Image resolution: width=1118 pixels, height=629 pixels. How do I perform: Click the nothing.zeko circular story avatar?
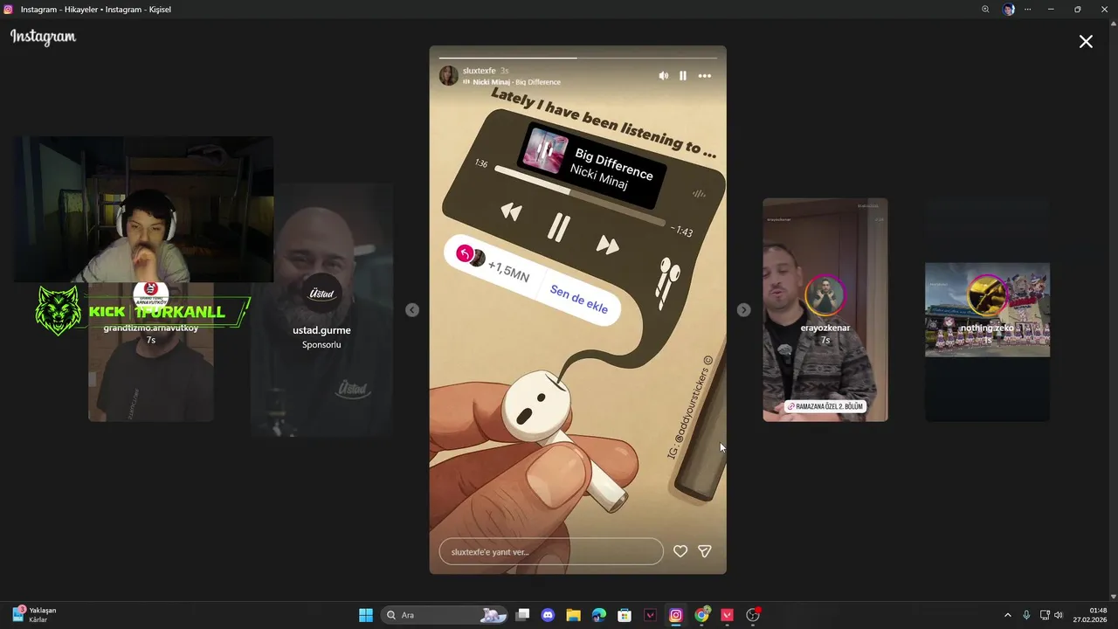(988, 295)
